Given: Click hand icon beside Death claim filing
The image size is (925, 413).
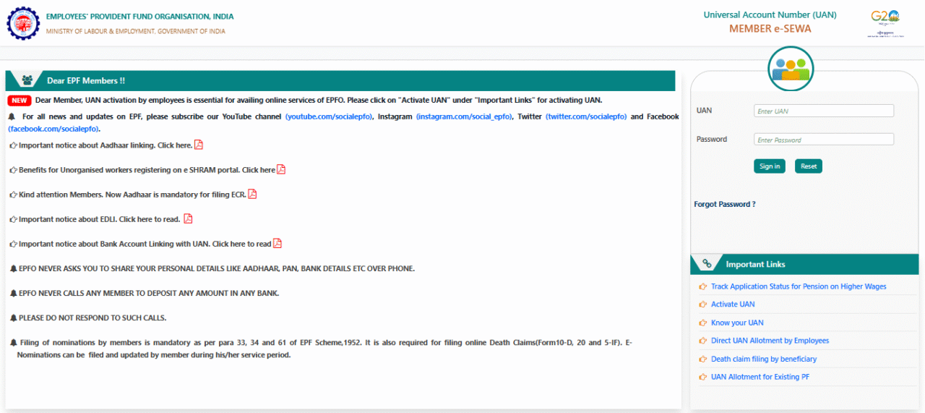Looking at the screenshot, I should pos(703,359).
